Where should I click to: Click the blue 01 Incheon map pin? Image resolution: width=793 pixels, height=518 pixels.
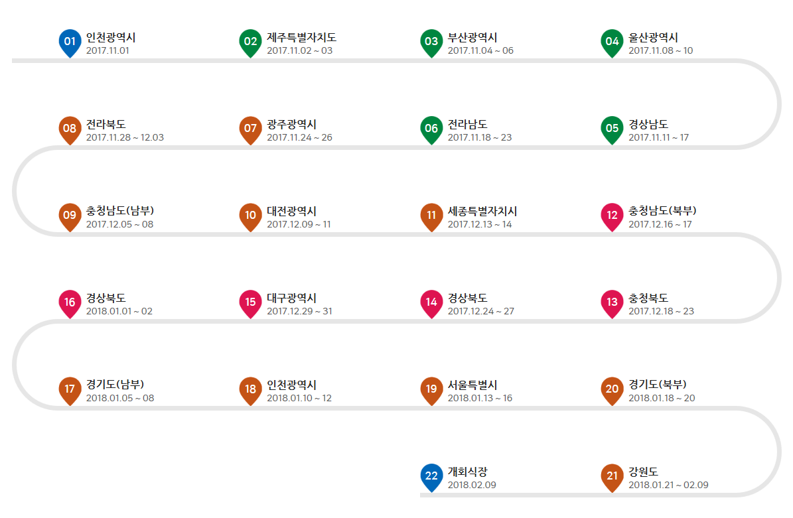click(x=70, y=42)
